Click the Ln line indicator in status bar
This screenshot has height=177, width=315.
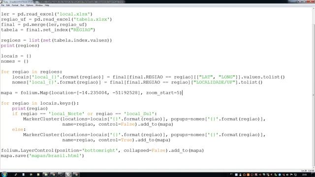304,171
